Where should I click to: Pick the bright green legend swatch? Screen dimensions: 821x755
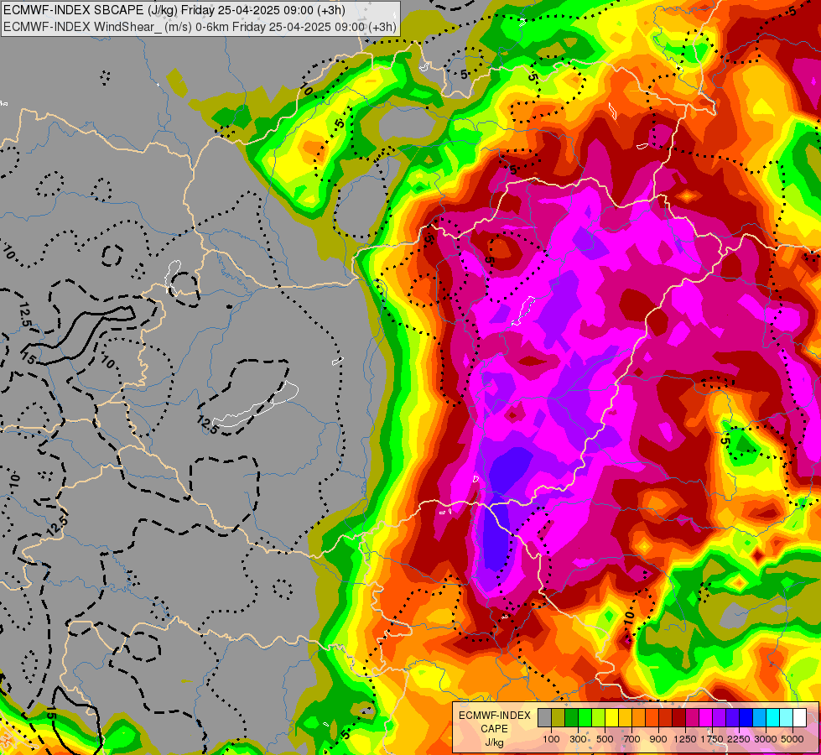point(585,718)
